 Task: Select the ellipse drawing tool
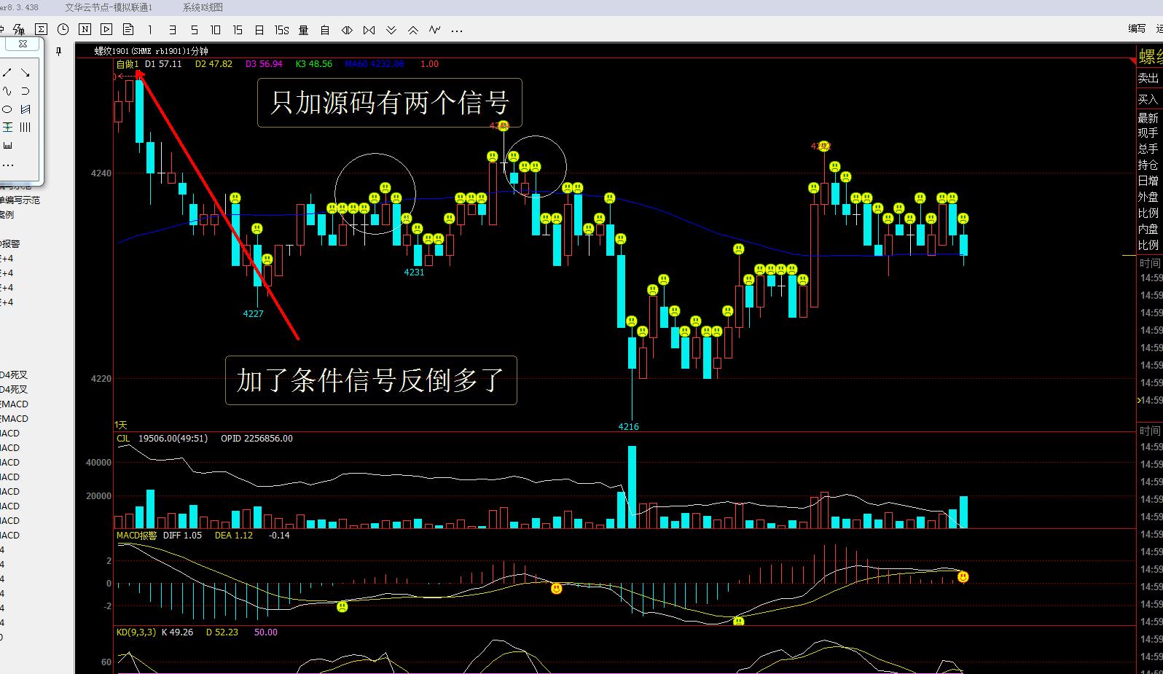pyautogui.click(x=7, y=109)
